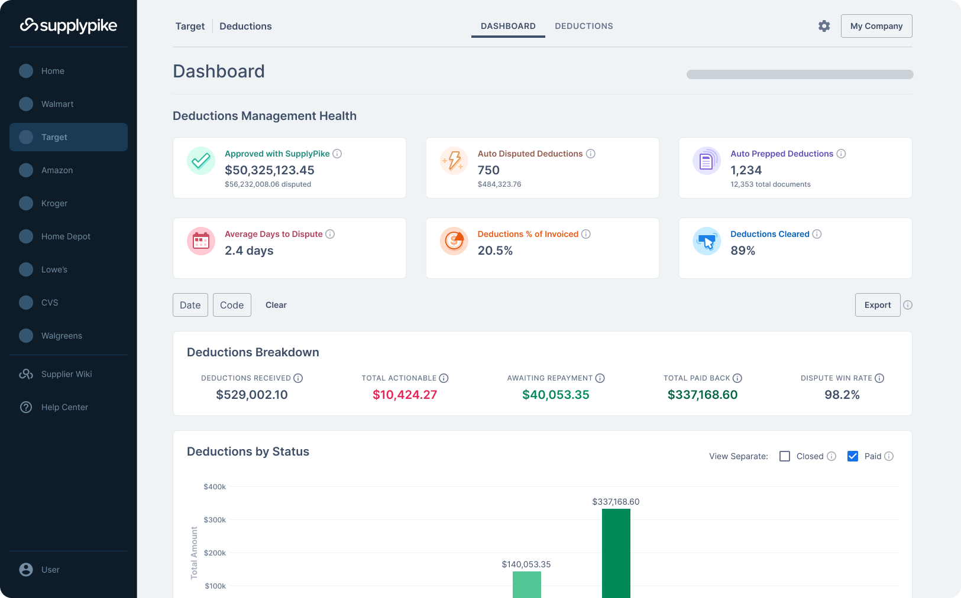This screenshot has height=598, width=961.
Task: Click the $40,053.35 awaiting repayment value
Action: (x=556, y=395)
